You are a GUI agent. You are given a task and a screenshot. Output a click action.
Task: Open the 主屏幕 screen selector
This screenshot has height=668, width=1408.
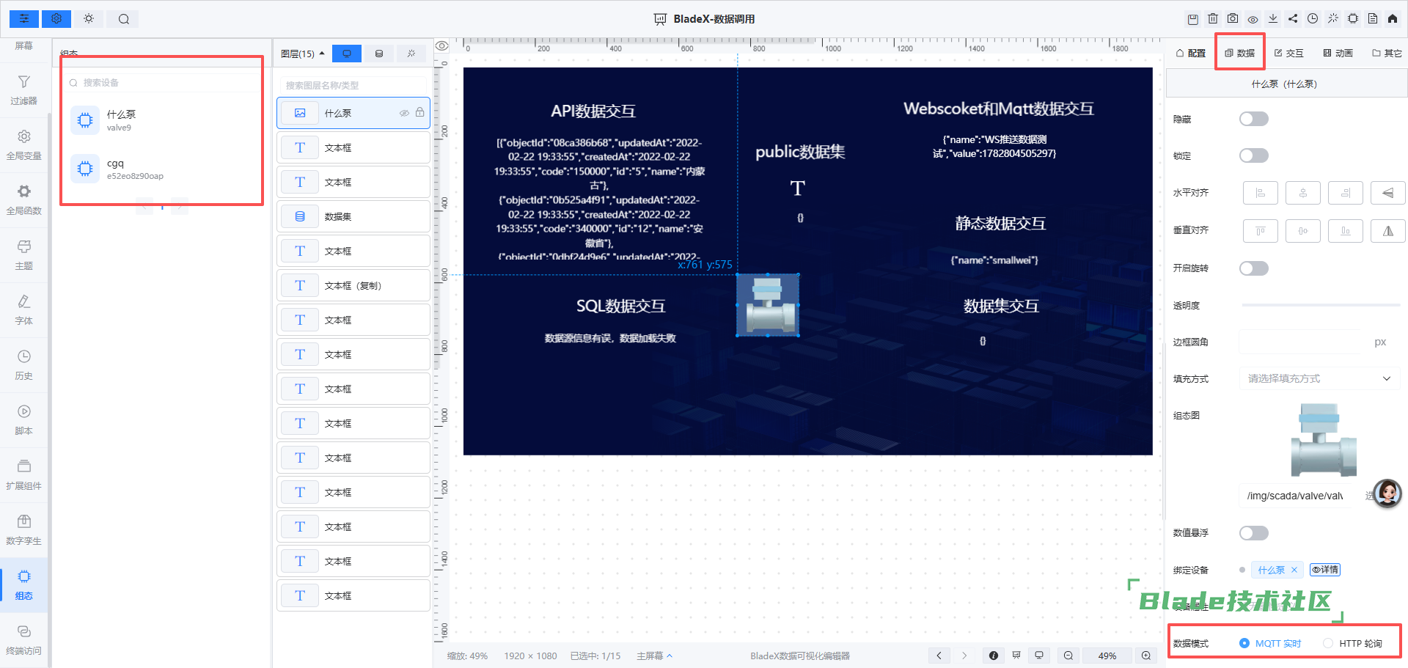tap(654, 656)
